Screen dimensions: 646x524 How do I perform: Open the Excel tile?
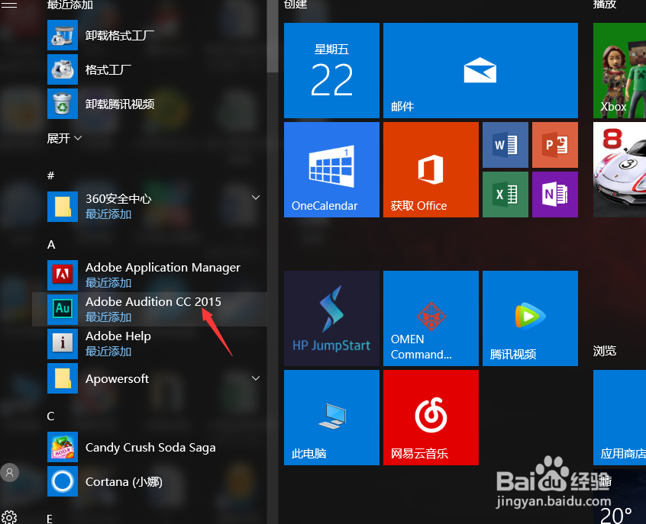click(505, 194)
